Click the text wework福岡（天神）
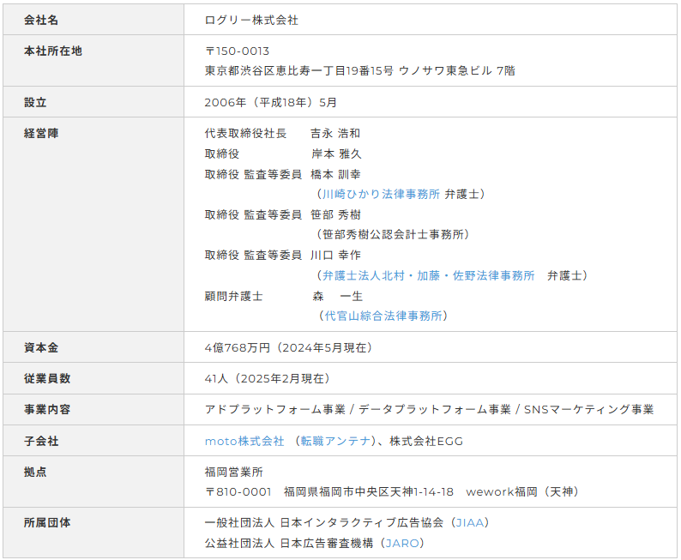Image resolution: width=681 pixels, height=560 pixels. [x=522, y=492]
